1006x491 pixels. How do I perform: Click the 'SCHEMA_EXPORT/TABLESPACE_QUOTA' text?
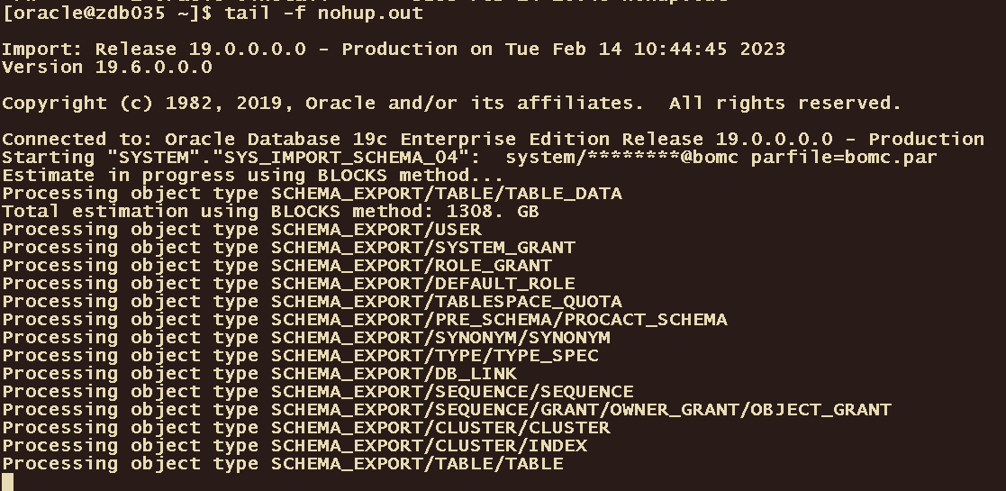click(446, 301)
